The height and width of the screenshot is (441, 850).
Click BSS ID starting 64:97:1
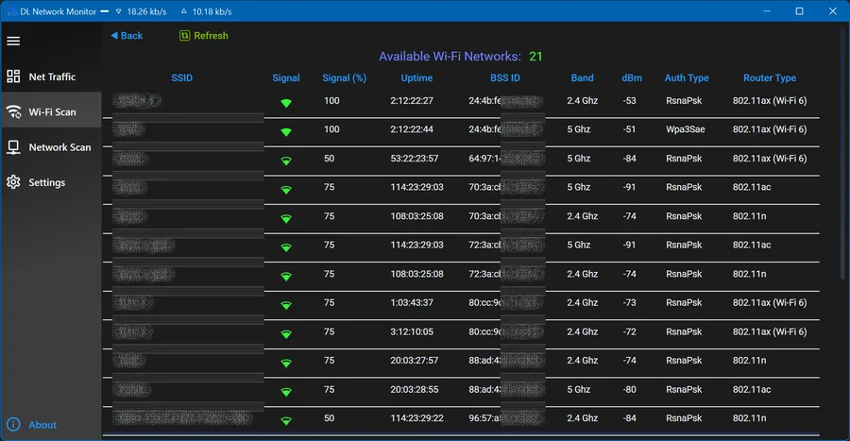point(506,159)
